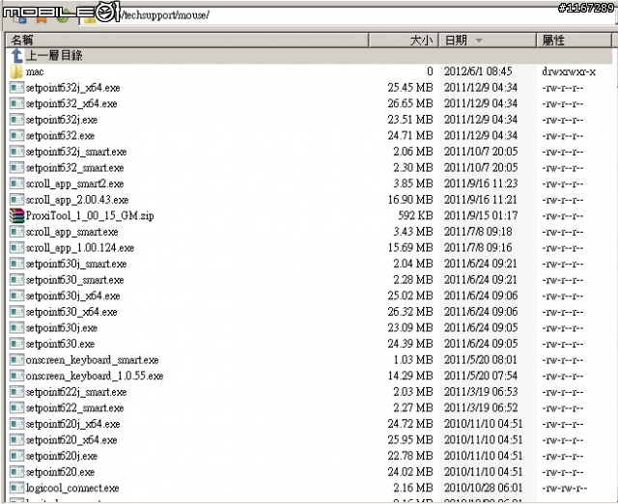Click the 14.29 MB size cell
This screenshot has height=504, width=618.
click(x=410, y=376)
